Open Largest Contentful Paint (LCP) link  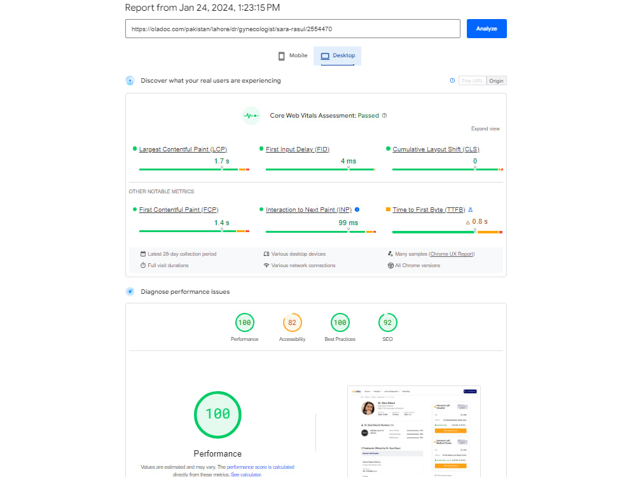coord(183,149)
